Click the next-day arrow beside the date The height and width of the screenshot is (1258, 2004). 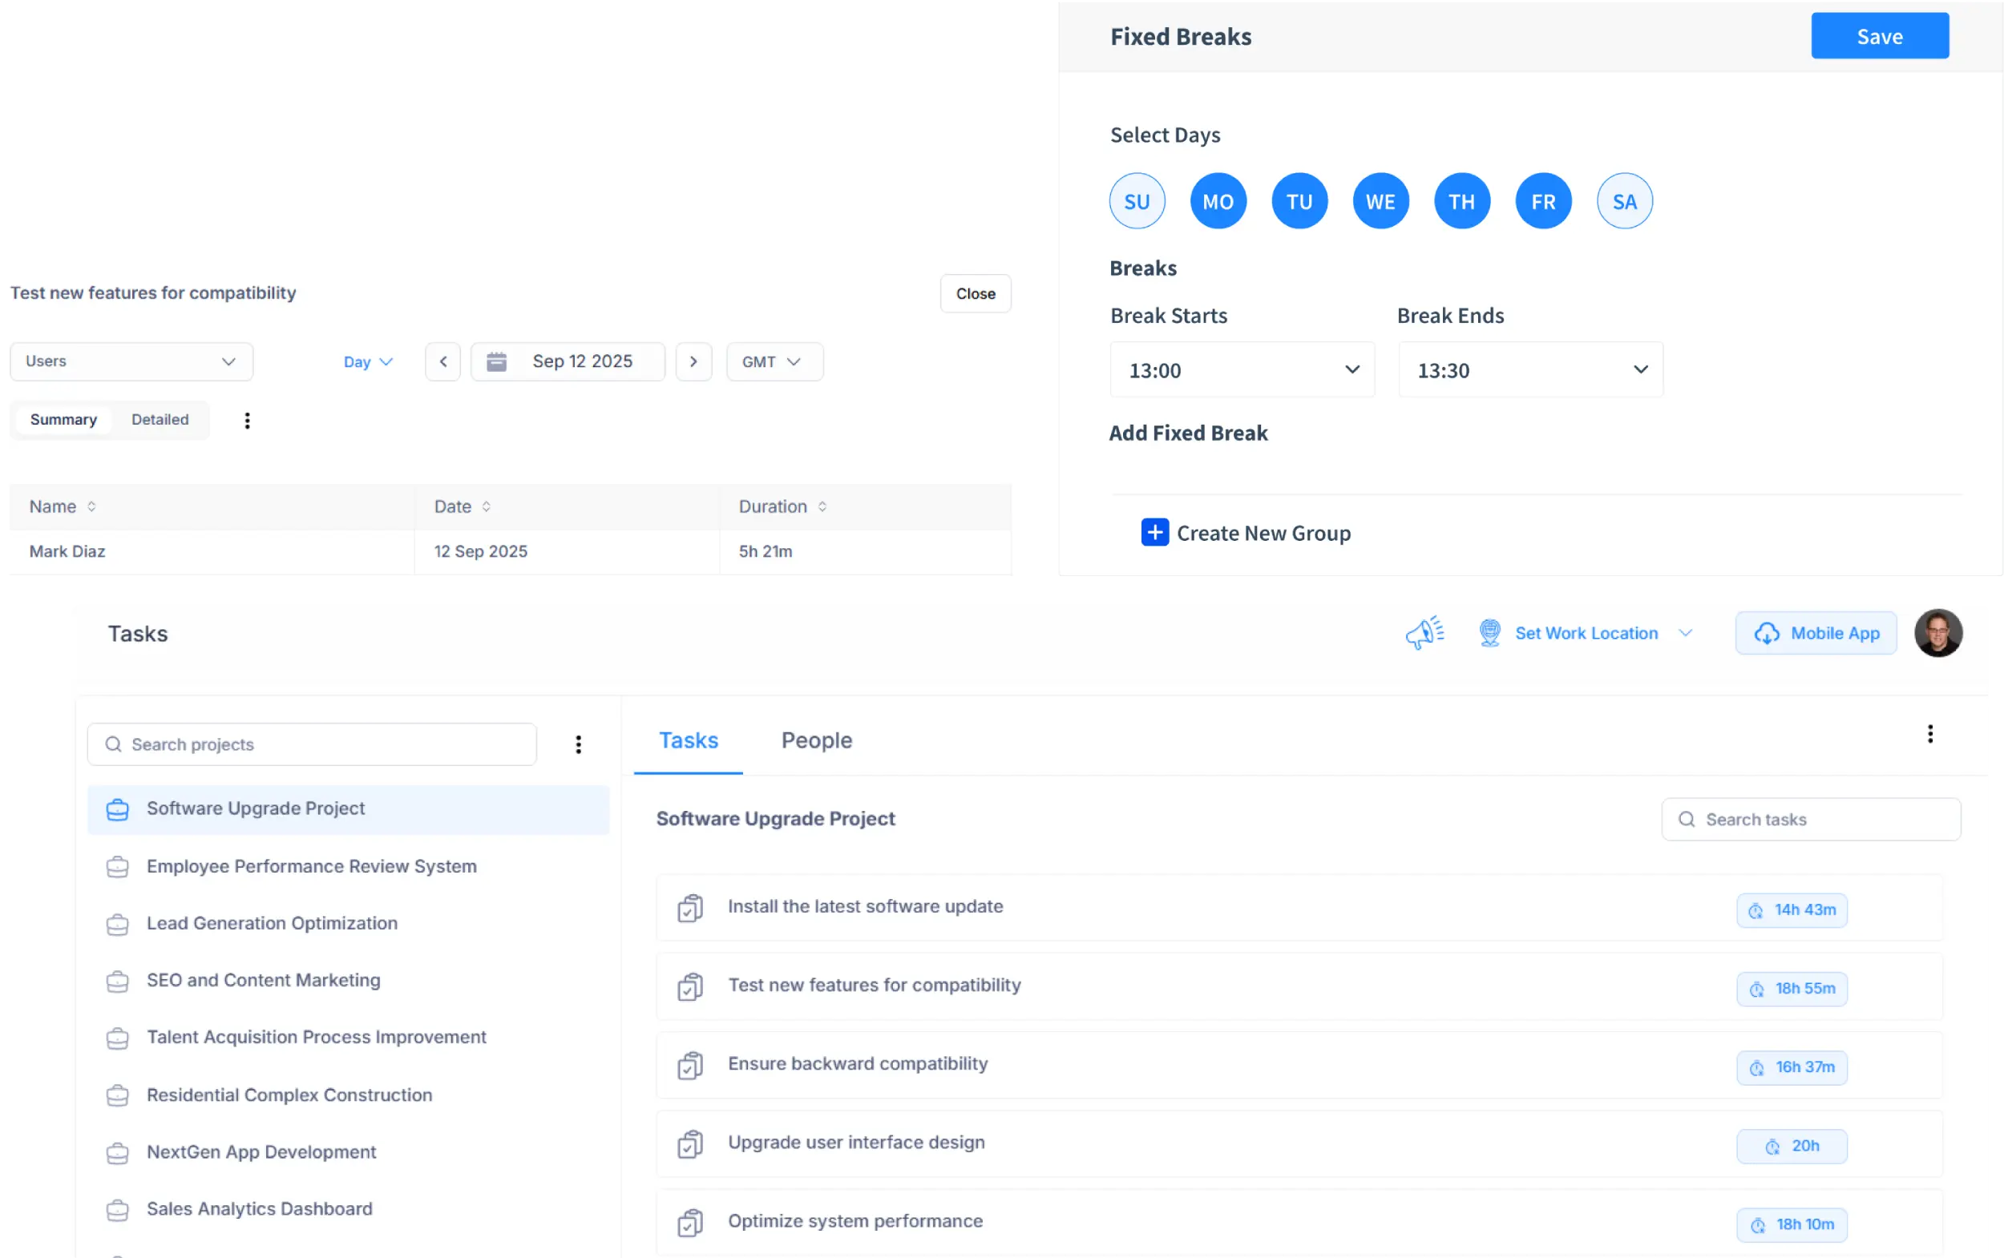(x=694, y=361)
